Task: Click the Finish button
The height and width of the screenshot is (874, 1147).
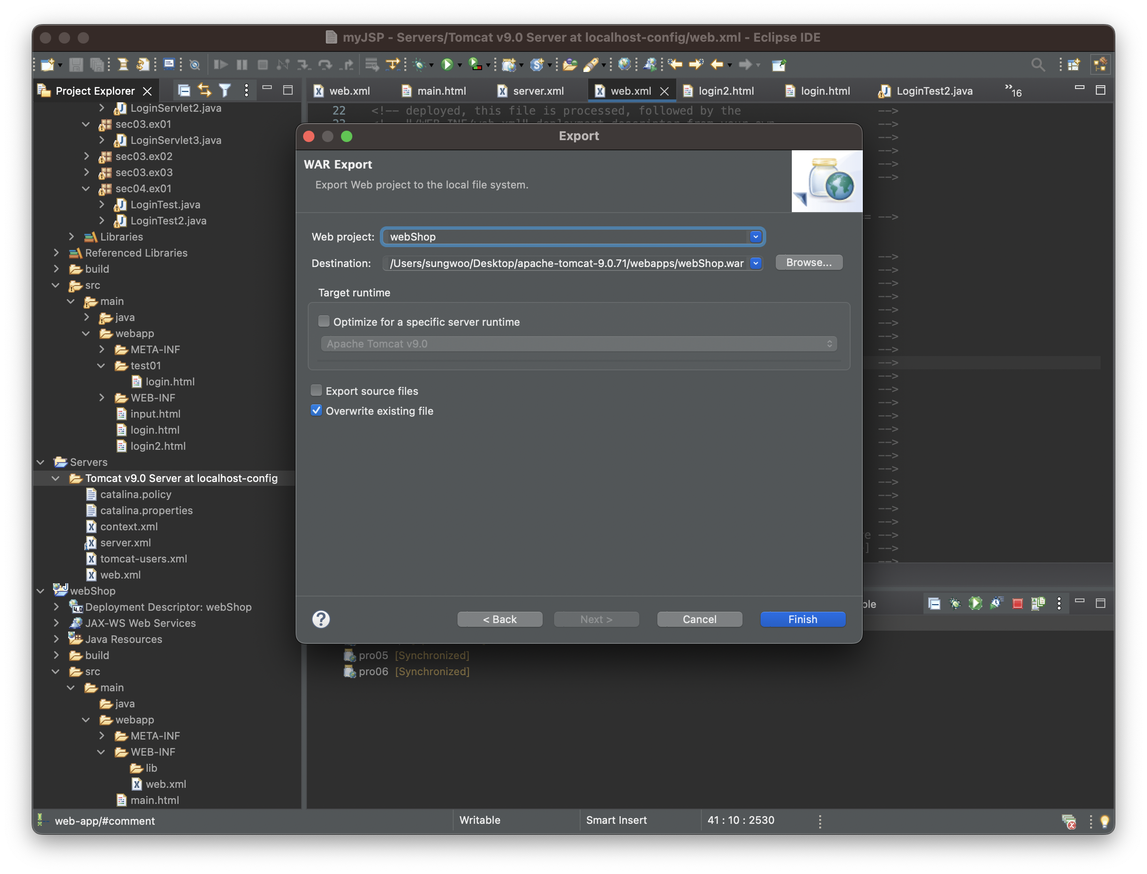Action: click(x=802, y=619)
